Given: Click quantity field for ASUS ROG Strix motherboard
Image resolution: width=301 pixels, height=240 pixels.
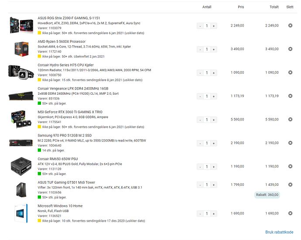Looking at the screenshot, I should [207, 26].
